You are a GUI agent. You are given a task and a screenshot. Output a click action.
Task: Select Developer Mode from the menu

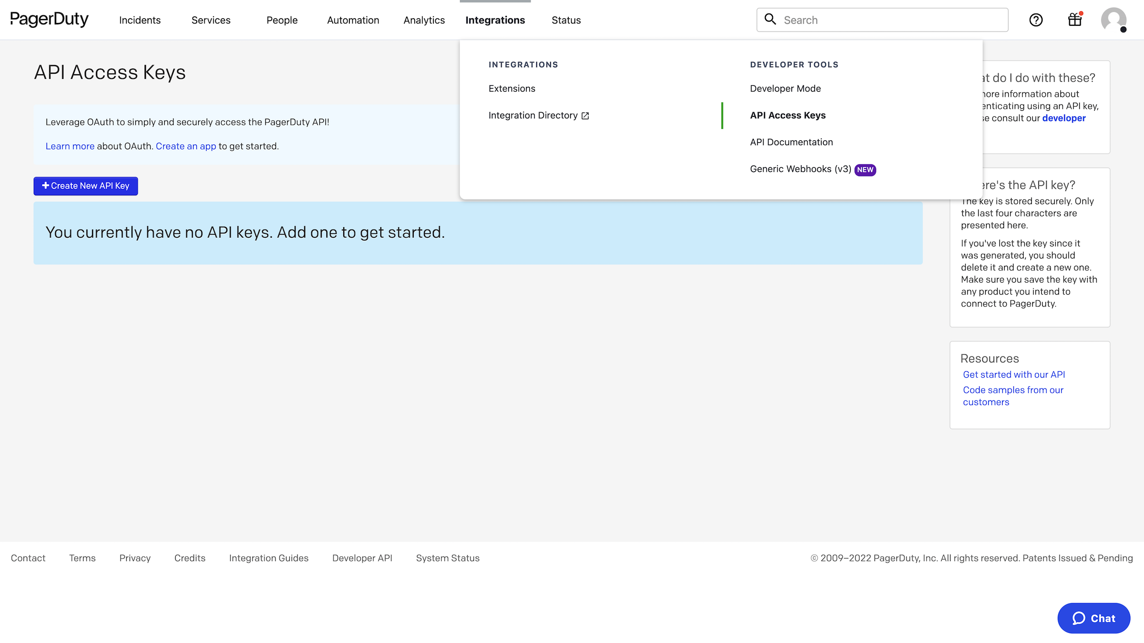[x=785, y=88]
